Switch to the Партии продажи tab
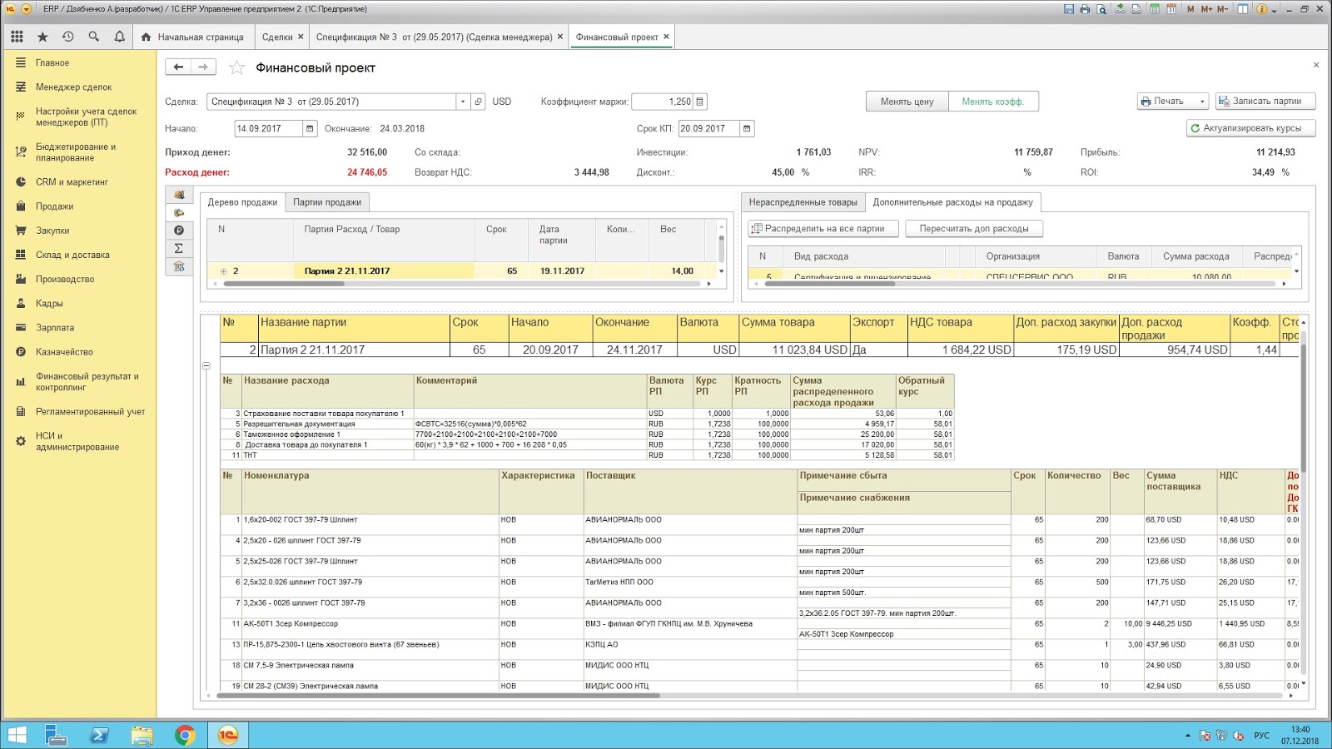This screenshot has width=1332, height=749. [x=326, y=202]
